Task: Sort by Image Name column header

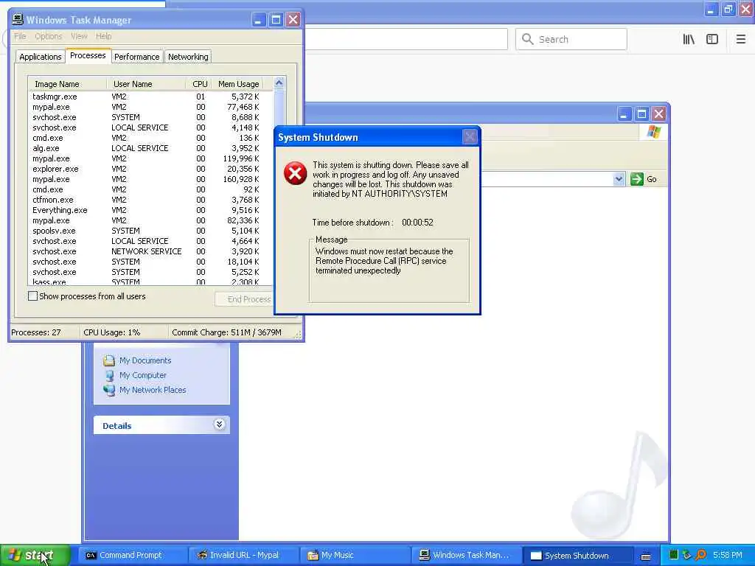Action: (67, 84)
